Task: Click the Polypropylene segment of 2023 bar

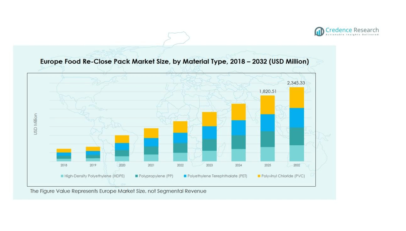Action: (209, 144)
